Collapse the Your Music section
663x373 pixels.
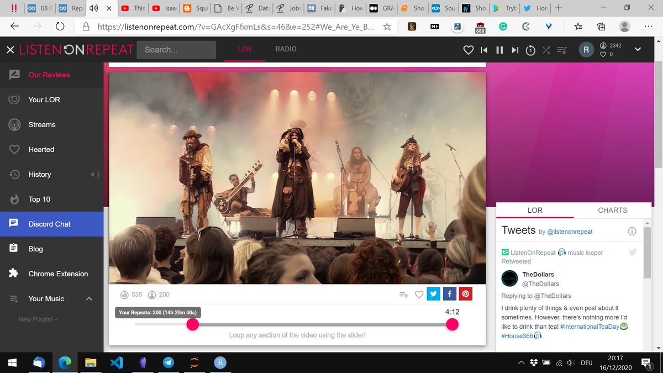pyautogui.click(x=88, y=298)
